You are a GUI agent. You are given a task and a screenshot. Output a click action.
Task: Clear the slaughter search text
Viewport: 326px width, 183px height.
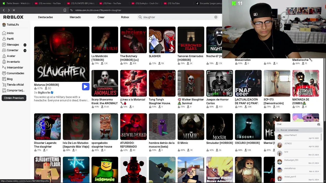(x=216, y=17)
